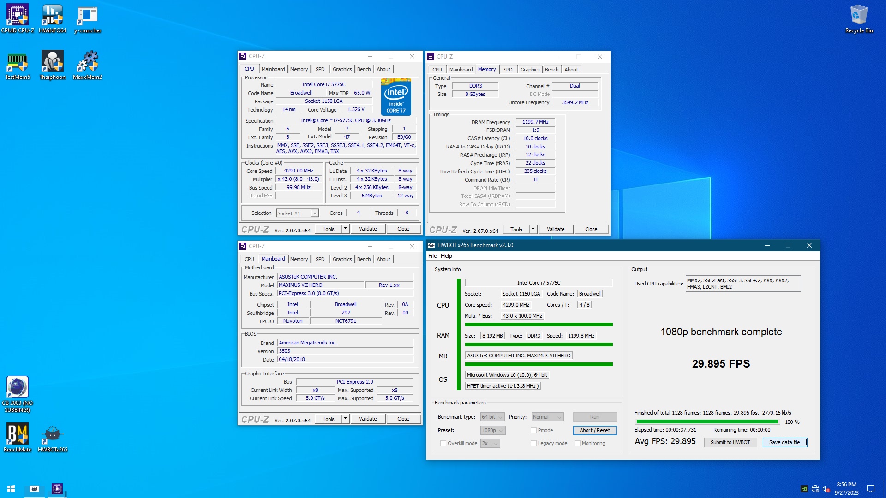
Task: Switch to Bench tab in the Mainboard window
Action: (364, 259)
